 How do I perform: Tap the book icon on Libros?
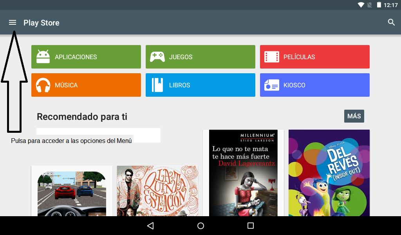157,85
